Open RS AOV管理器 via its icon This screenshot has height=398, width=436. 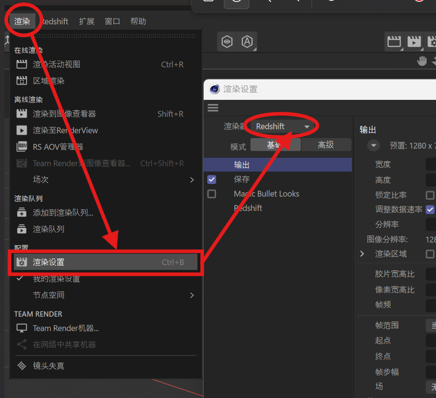(x=22, y=147)
